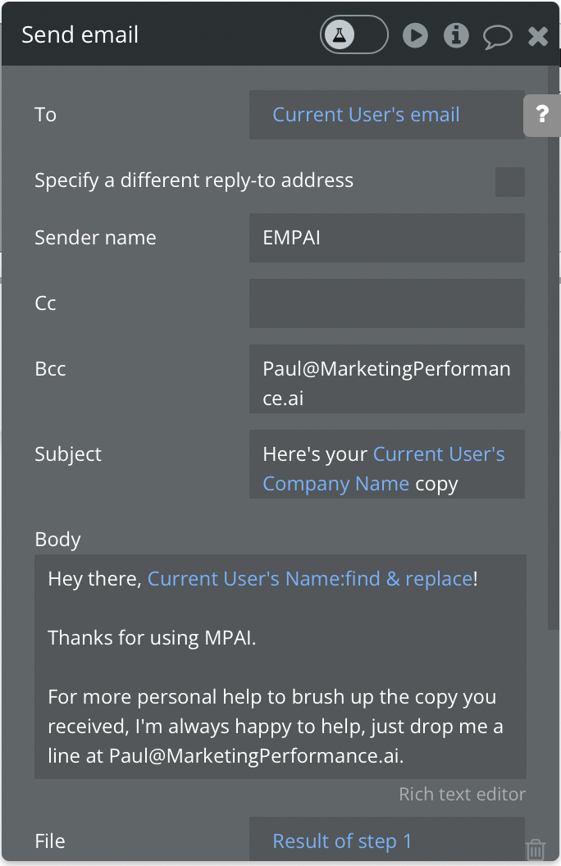
Task: Click Current User's Name:find & replace expression
Action: click(310, 579)
